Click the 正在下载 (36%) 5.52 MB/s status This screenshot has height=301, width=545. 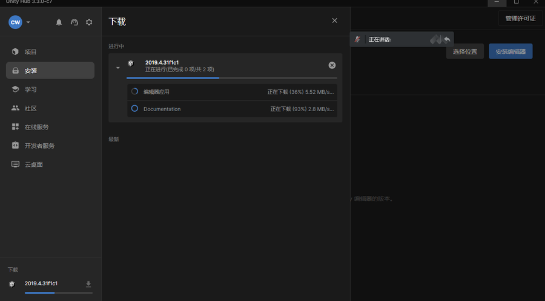coord(300,92)
